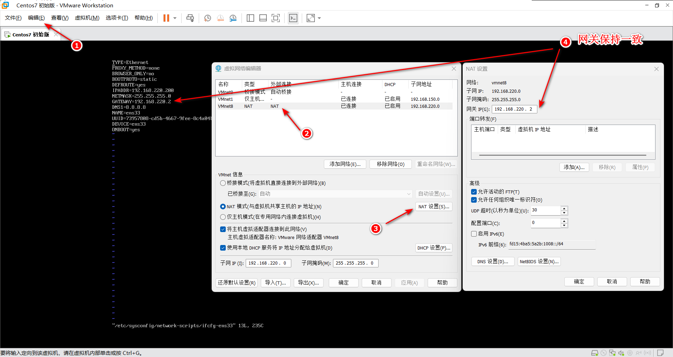Enter full screen mode icon
Screen dimensions: 673x357
pyautogui.click(x=276, y=18)
